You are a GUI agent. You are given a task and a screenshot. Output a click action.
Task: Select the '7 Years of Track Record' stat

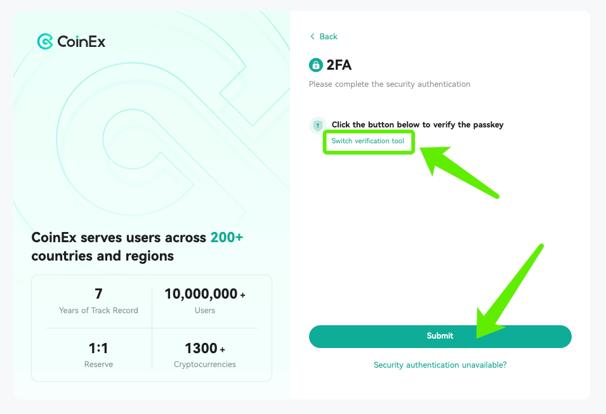(98, 301)
